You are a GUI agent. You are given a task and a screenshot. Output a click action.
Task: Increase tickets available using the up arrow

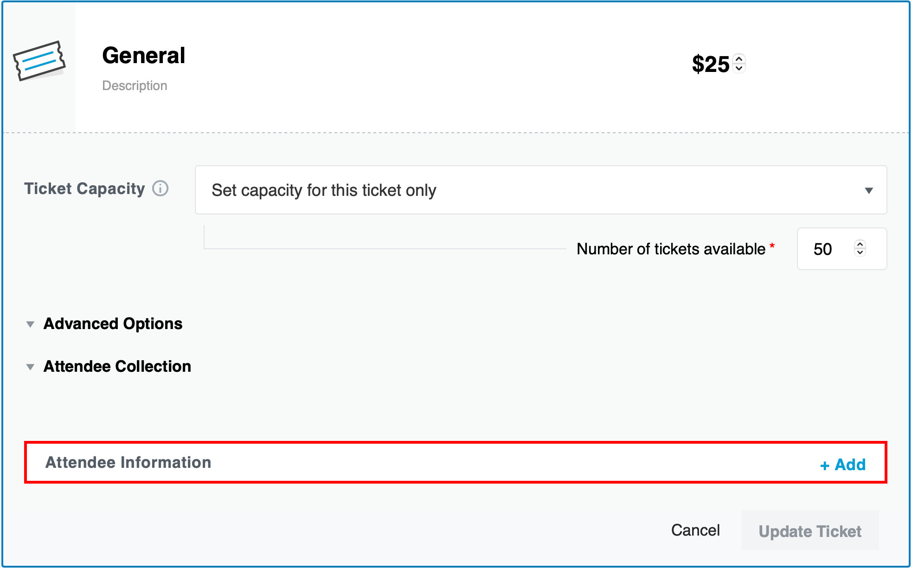point(859,244)
